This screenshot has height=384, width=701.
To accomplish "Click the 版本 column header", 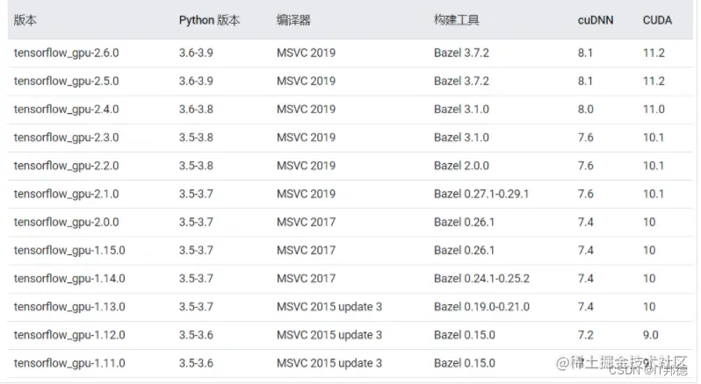I will tap(25, 20).
